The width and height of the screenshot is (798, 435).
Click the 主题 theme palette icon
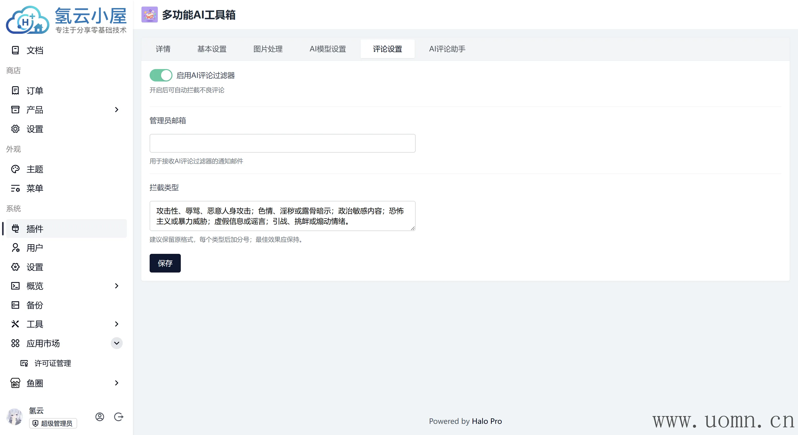(15, 169)
